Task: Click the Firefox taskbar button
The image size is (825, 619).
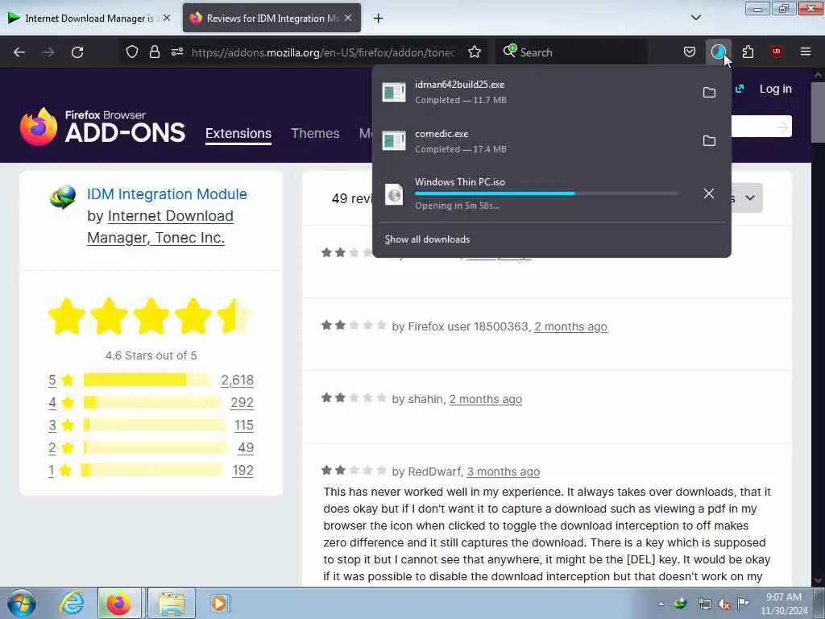Action: 119,603
